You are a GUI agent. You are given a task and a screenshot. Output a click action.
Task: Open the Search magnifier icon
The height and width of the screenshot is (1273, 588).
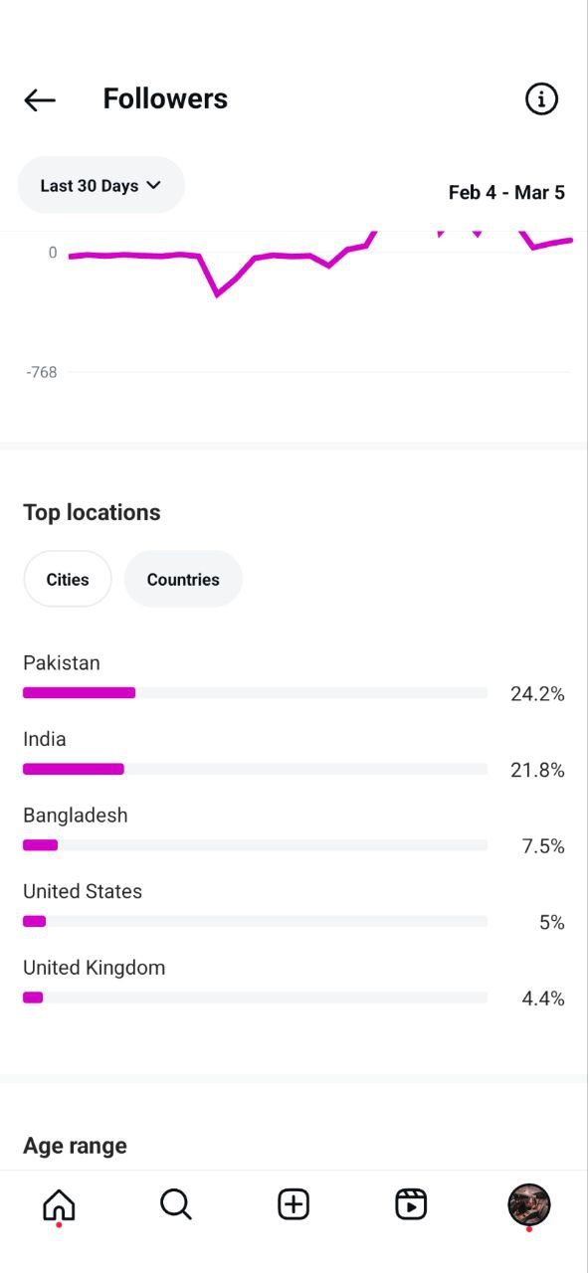coord(176,1204)
